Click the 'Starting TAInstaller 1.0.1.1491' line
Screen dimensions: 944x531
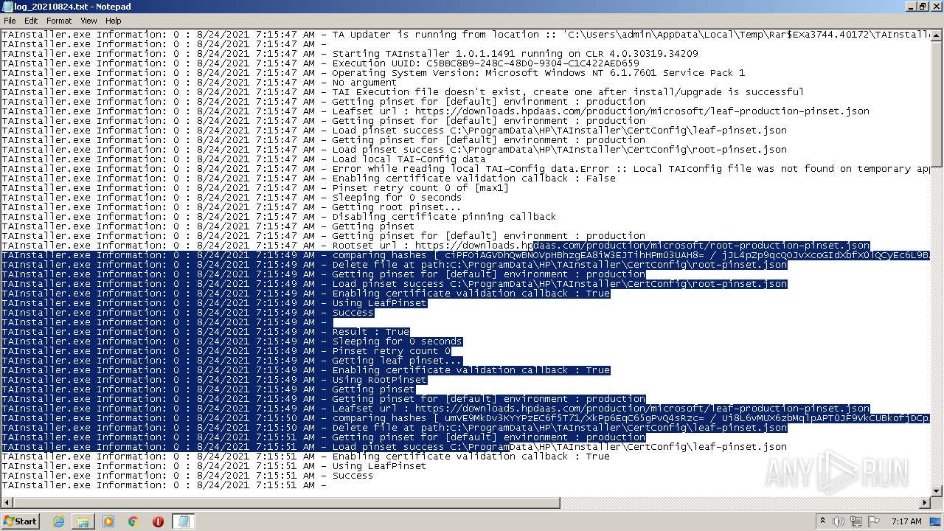click(x=350, y=54)
